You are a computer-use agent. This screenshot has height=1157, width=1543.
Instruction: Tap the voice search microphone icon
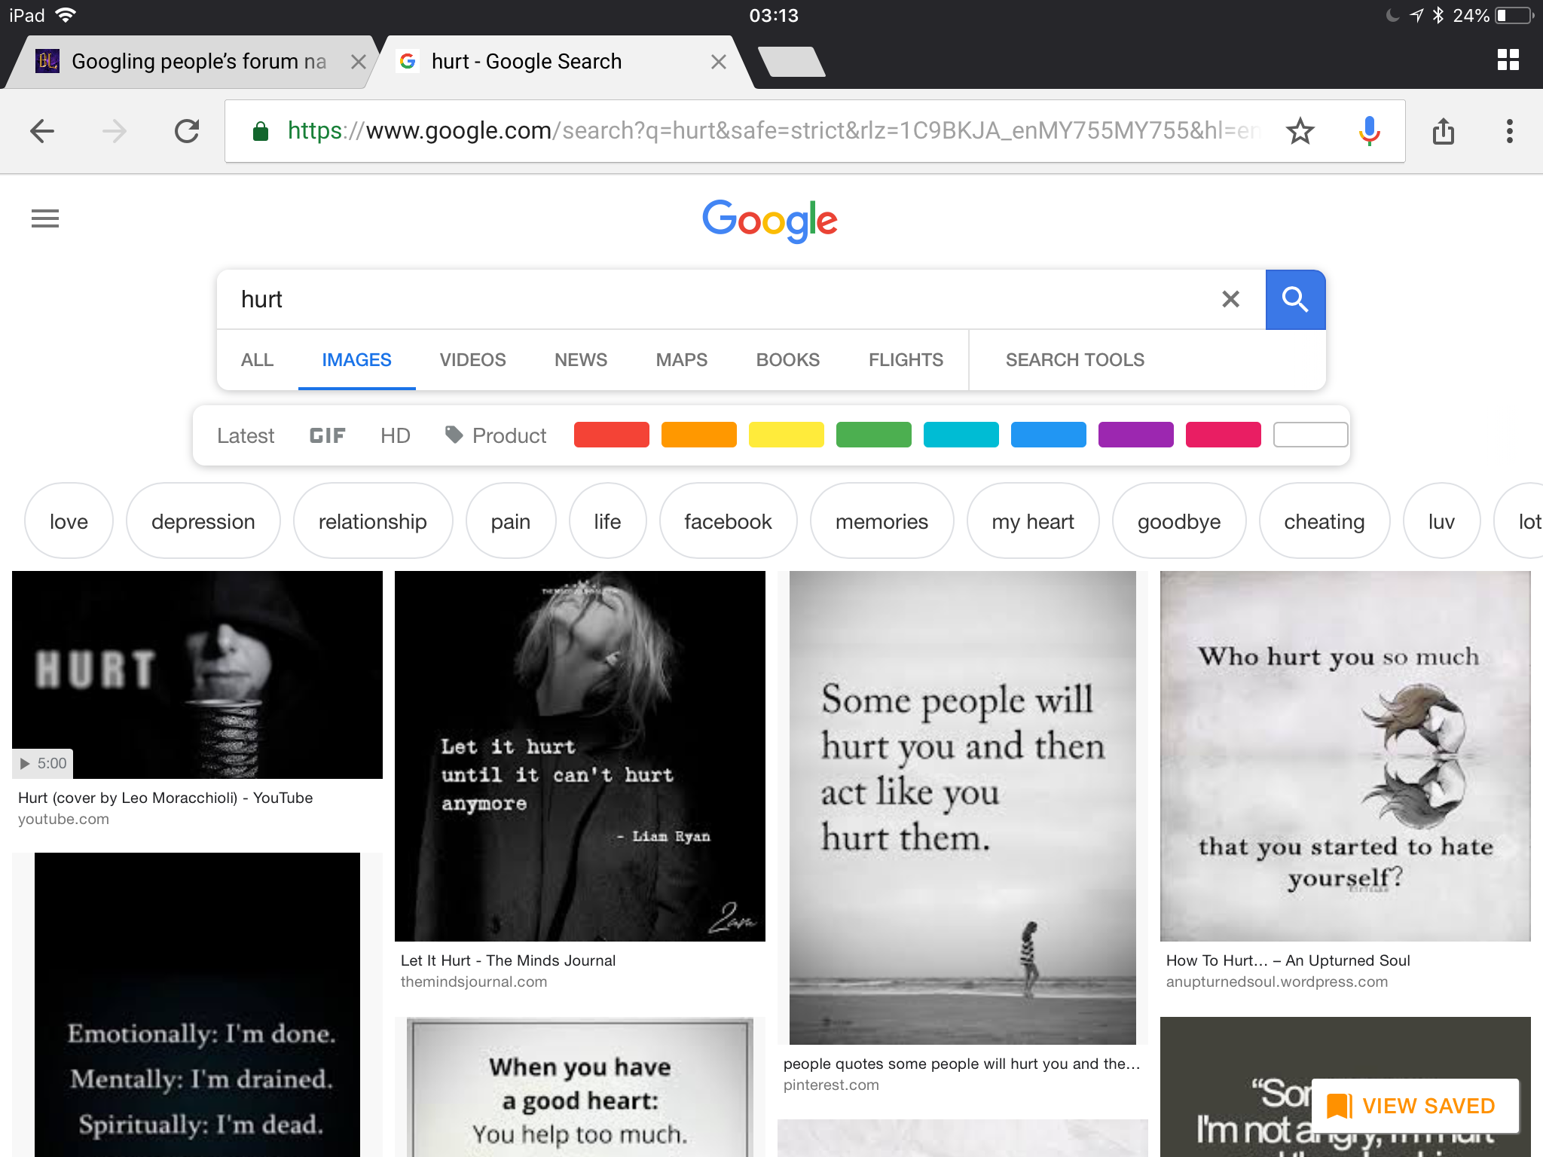[1369, 131]
